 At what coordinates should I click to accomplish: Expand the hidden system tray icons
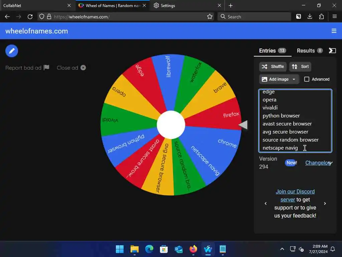click(282, 249)
